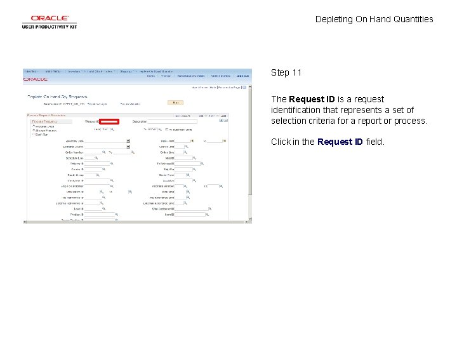Screen dimensions: 457x343
Task: Click the Sign out link
Action: pos(242,76)
